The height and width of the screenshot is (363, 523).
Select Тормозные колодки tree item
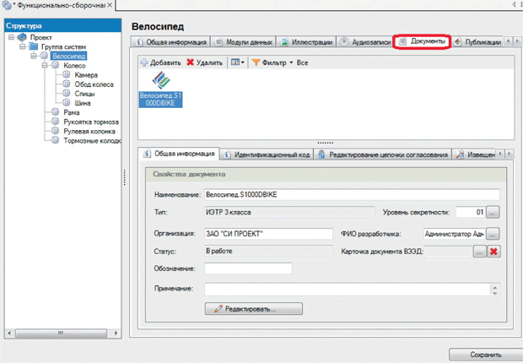pos(92,141)
